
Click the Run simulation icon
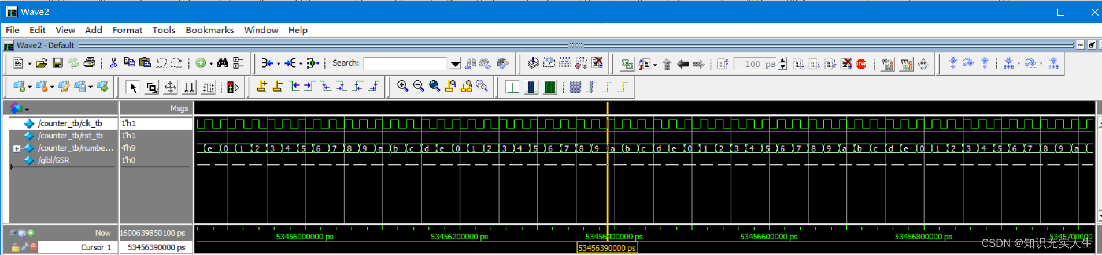[x=798, y=64]
